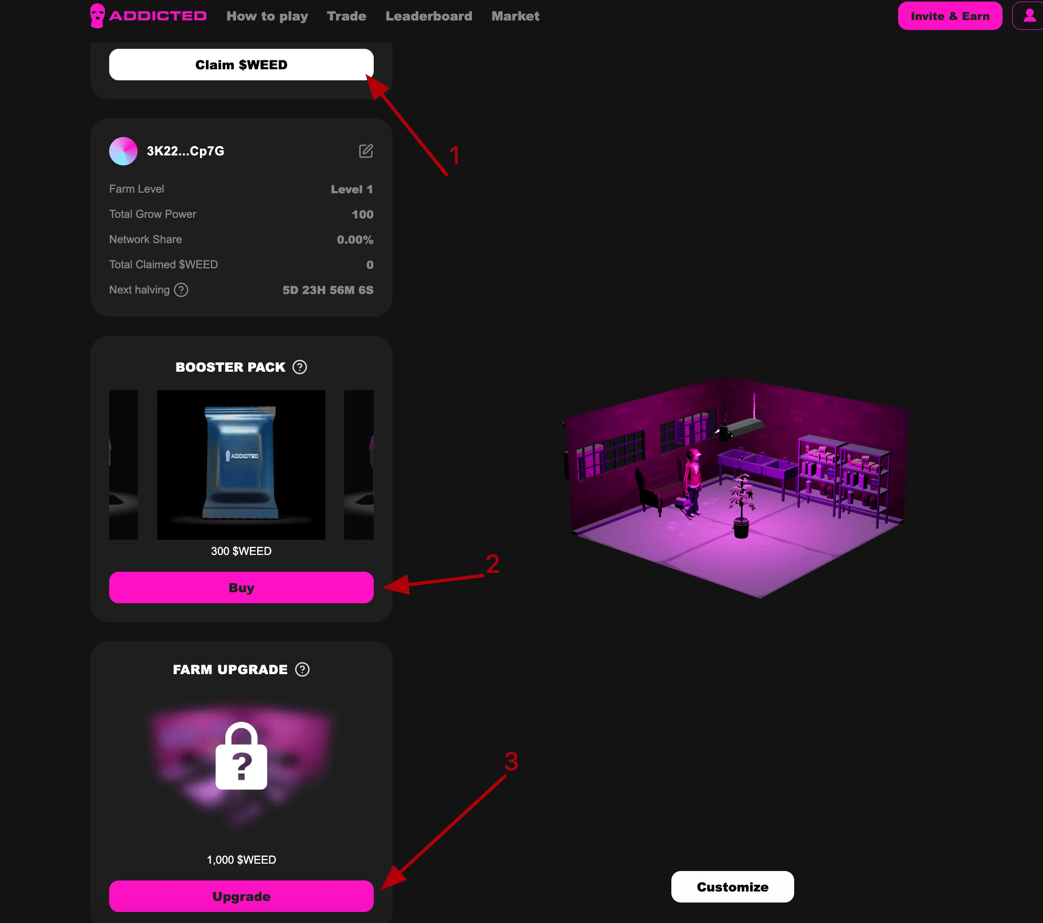The width and height of the screenshot is (1043, 923).
Task: Open the Booster Pack help icon
Action: pyautogui.click(x=300, y=367)
